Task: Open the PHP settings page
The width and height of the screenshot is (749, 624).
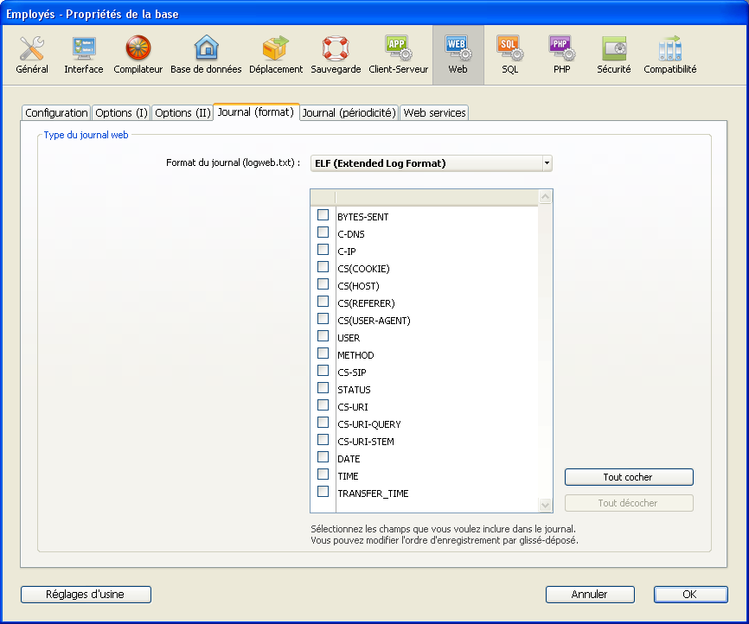Action: (x=561, y=54)
